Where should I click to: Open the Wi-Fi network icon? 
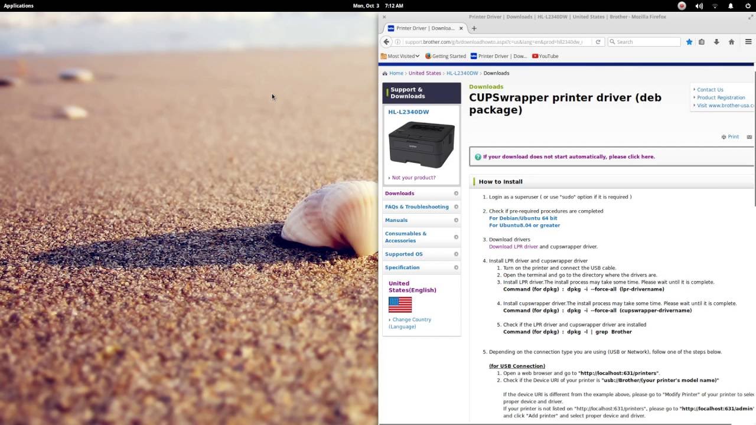click(715, 6)
